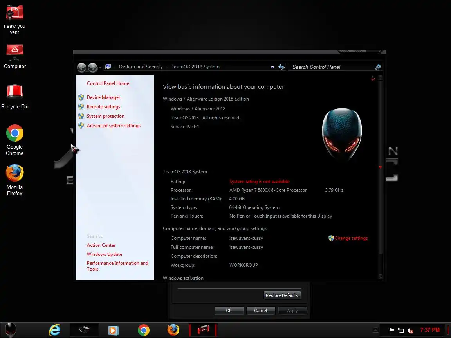Click the search magnifier icon
This screenshot has width=451, height=338.
coord(378,67)
